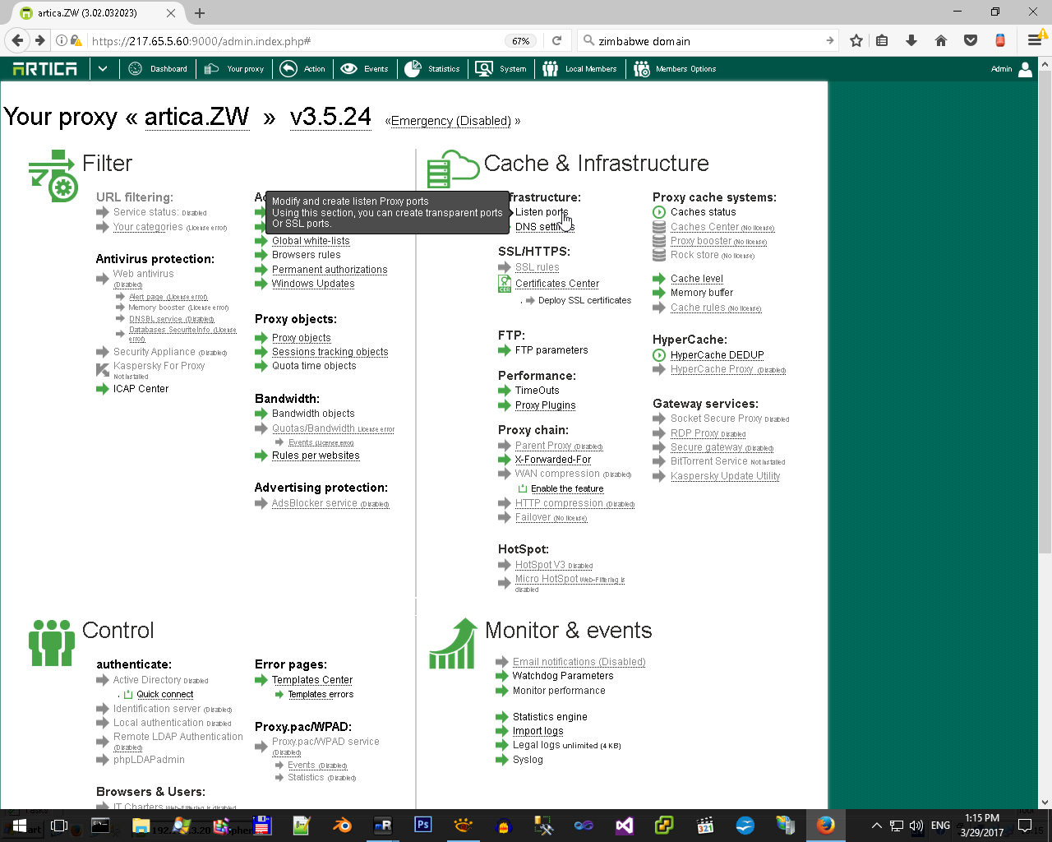
Task: Open Photoshop from the taskbar
Action: [x=423, y=825]
